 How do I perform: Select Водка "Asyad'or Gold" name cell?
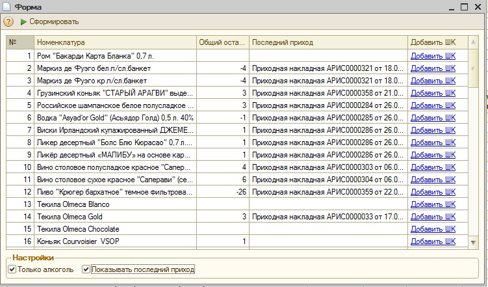click(115, 118)
